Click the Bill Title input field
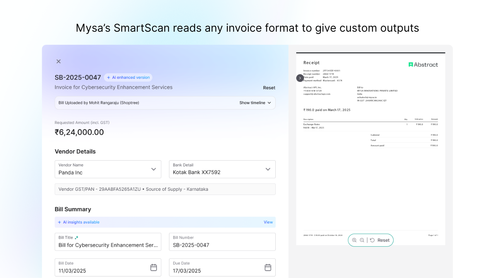495x278 pixels. point(108,242)
